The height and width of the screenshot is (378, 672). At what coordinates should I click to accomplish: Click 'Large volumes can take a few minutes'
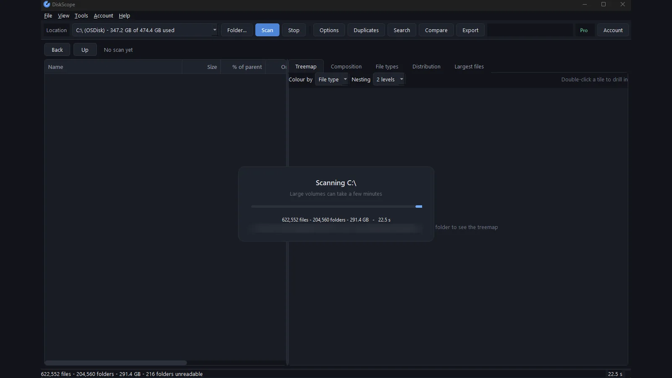[x=336, y=194]
